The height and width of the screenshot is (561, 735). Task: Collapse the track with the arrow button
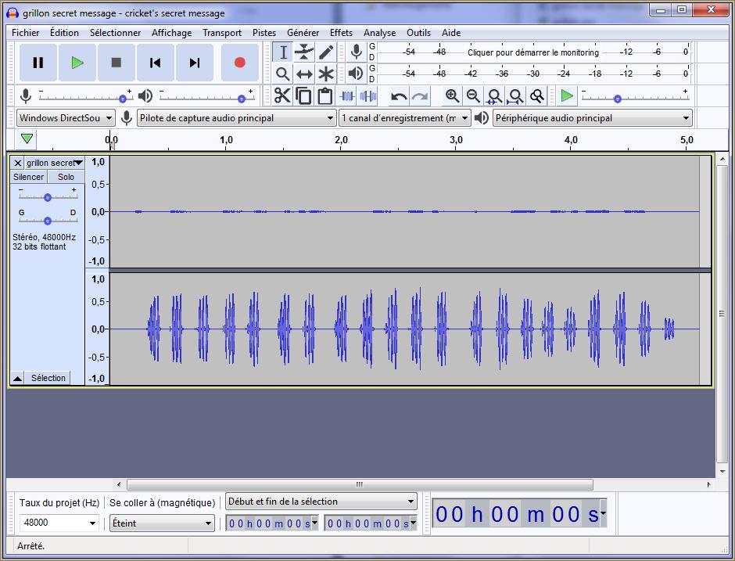click(x=17, y=379)
